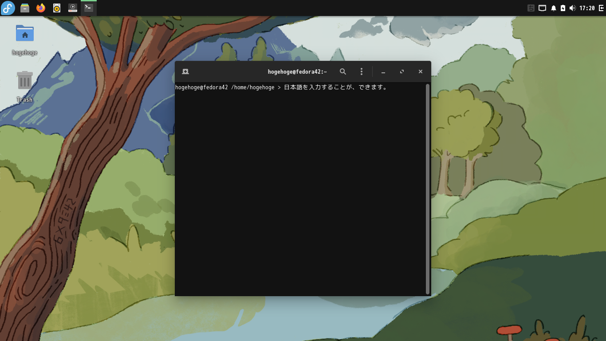Open the Firefox browser from the taskbar

click(40, 8)
